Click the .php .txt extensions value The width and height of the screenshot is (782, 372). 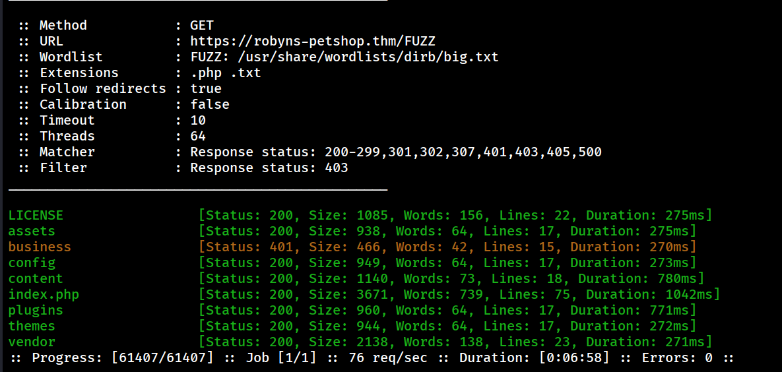tap(226, 73)
